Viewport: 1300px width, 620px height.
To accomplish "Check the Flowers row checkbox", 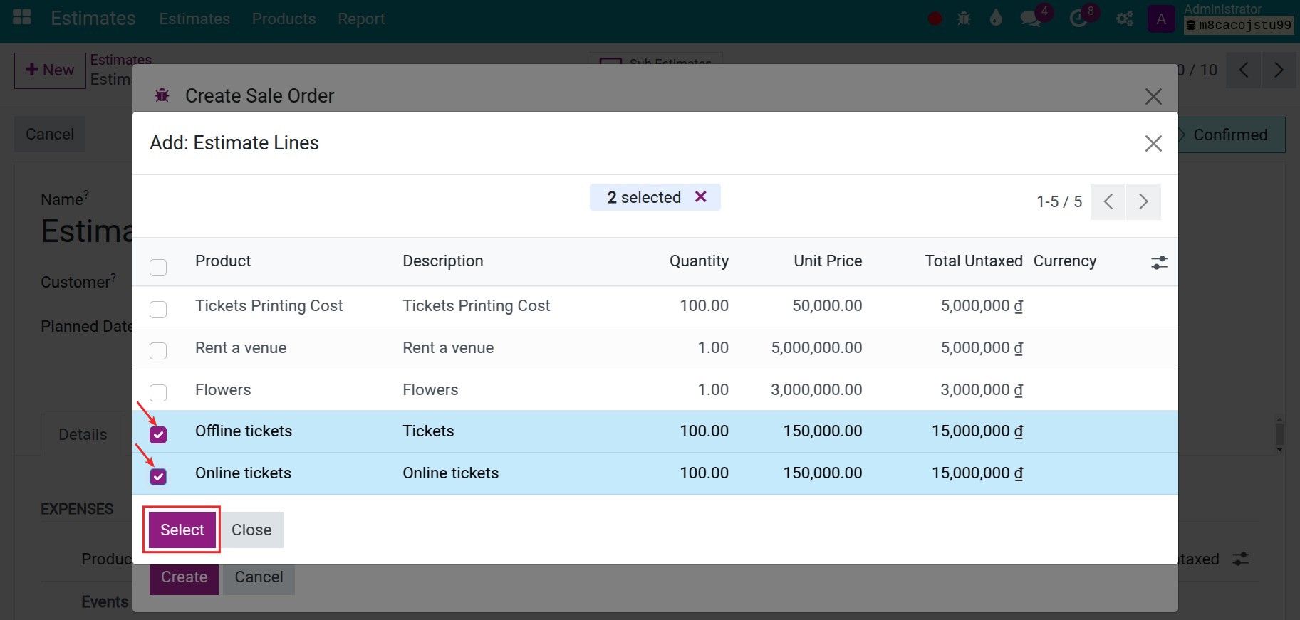I will pos(158,392).
